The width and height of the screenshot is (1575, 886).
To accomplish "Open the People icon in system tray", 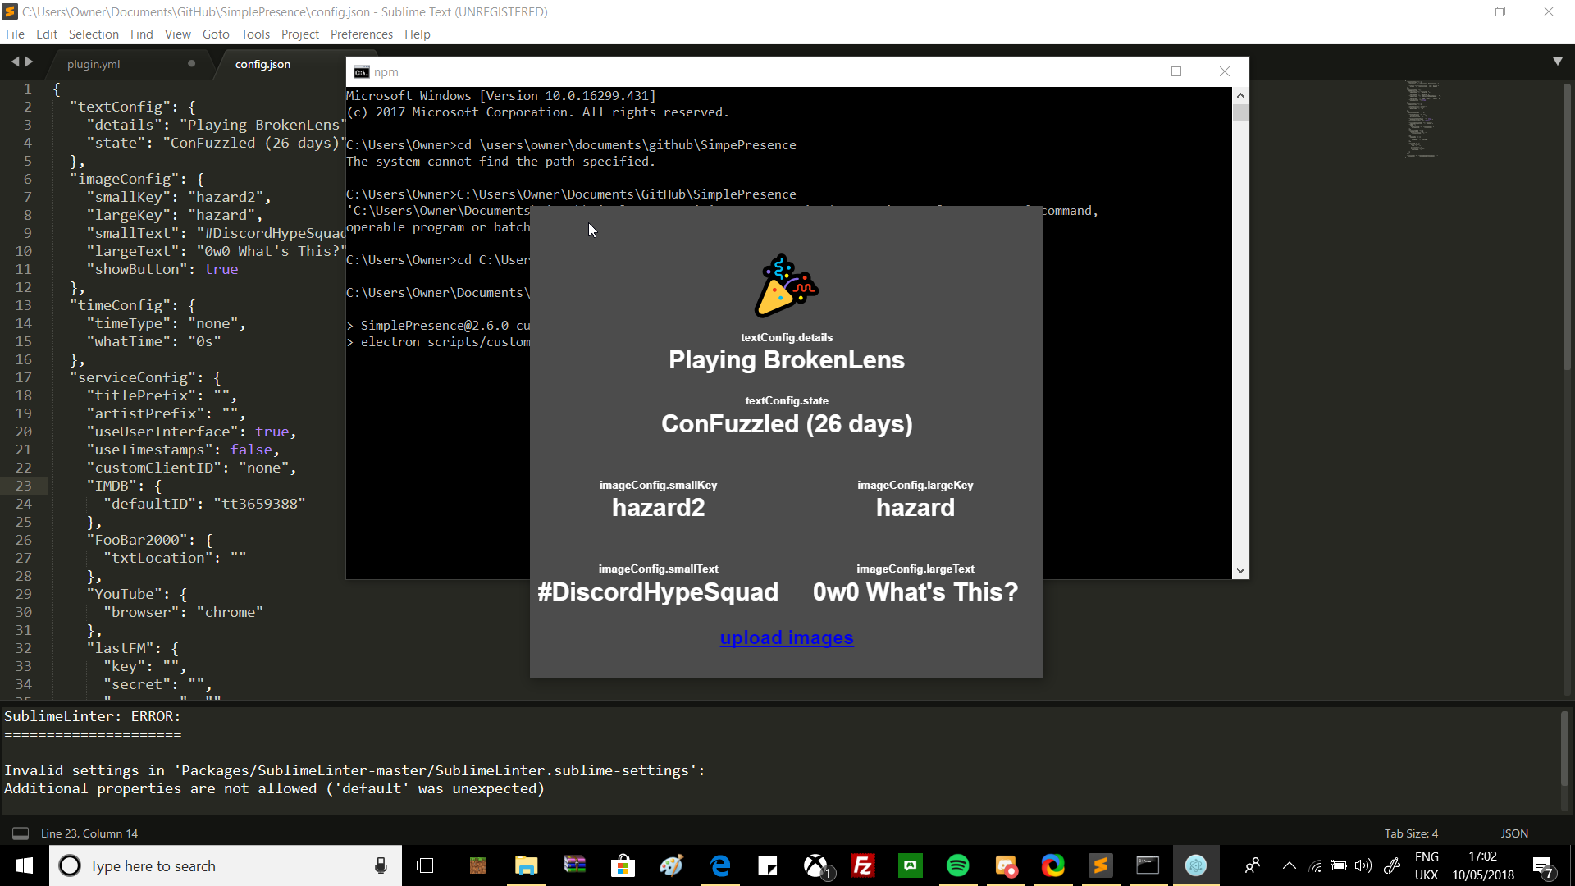I will click(1252, 865).
